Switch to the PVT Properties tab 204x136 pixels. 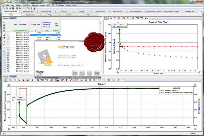pyautogui.click(x=46, y=12)
